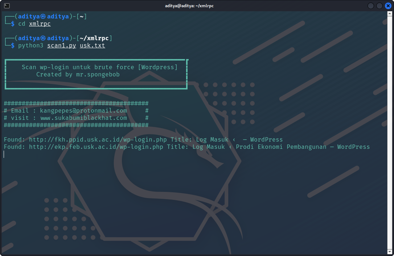
Task: Click the ekp.feb.usk.ac.id wp-login URL
Action: tap(96, 147)
